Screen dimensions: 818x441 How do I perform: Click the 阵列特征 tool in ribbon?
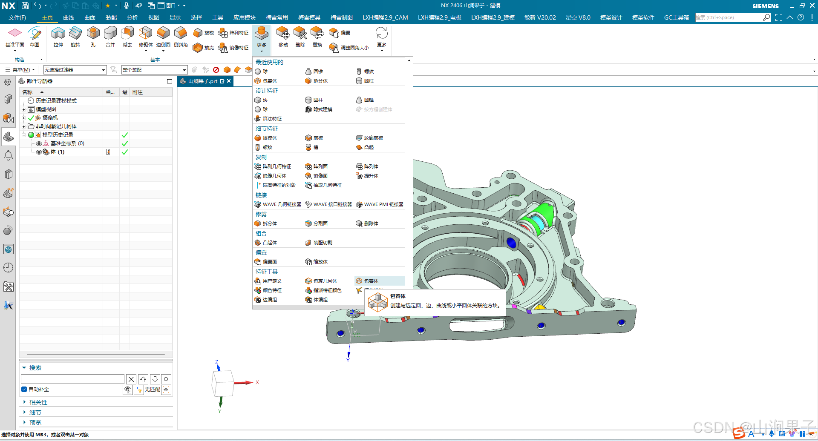tap(233, 33)
